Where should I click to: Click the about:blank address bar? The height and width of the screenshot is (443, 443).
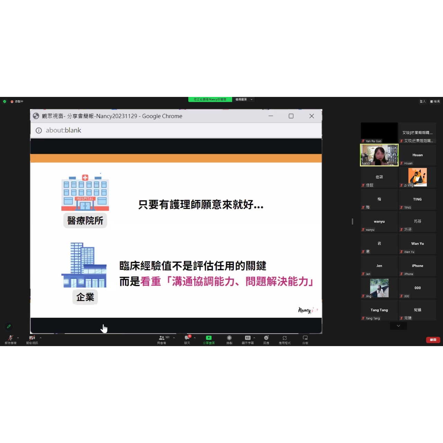coord(176,130)
